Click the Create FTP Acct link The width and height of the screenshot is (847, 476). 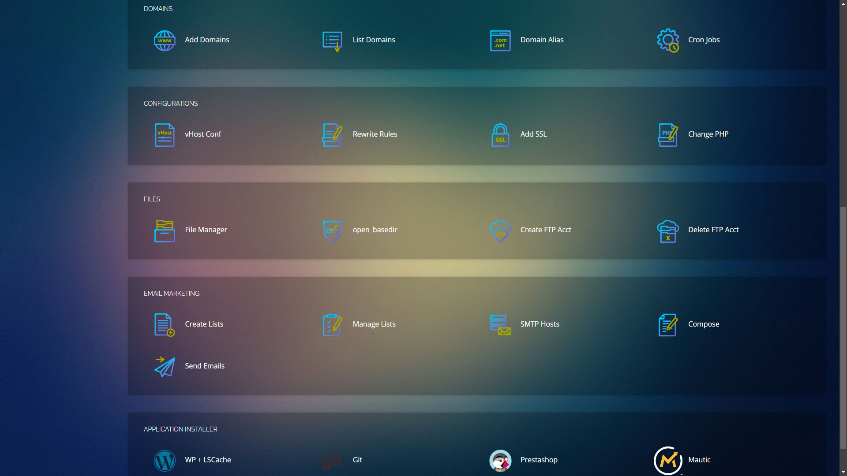[x=546, y=230]
